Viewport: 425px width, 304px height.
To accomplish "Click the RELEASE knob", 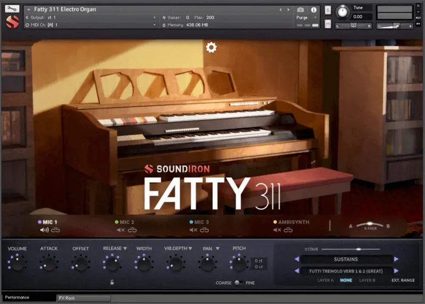I will tap(112, 263).
